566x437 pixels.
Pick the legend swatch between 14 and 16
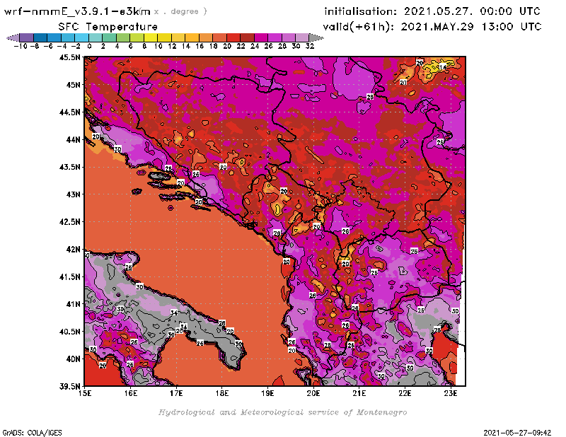pyautogui.click(x=192, y=38)
